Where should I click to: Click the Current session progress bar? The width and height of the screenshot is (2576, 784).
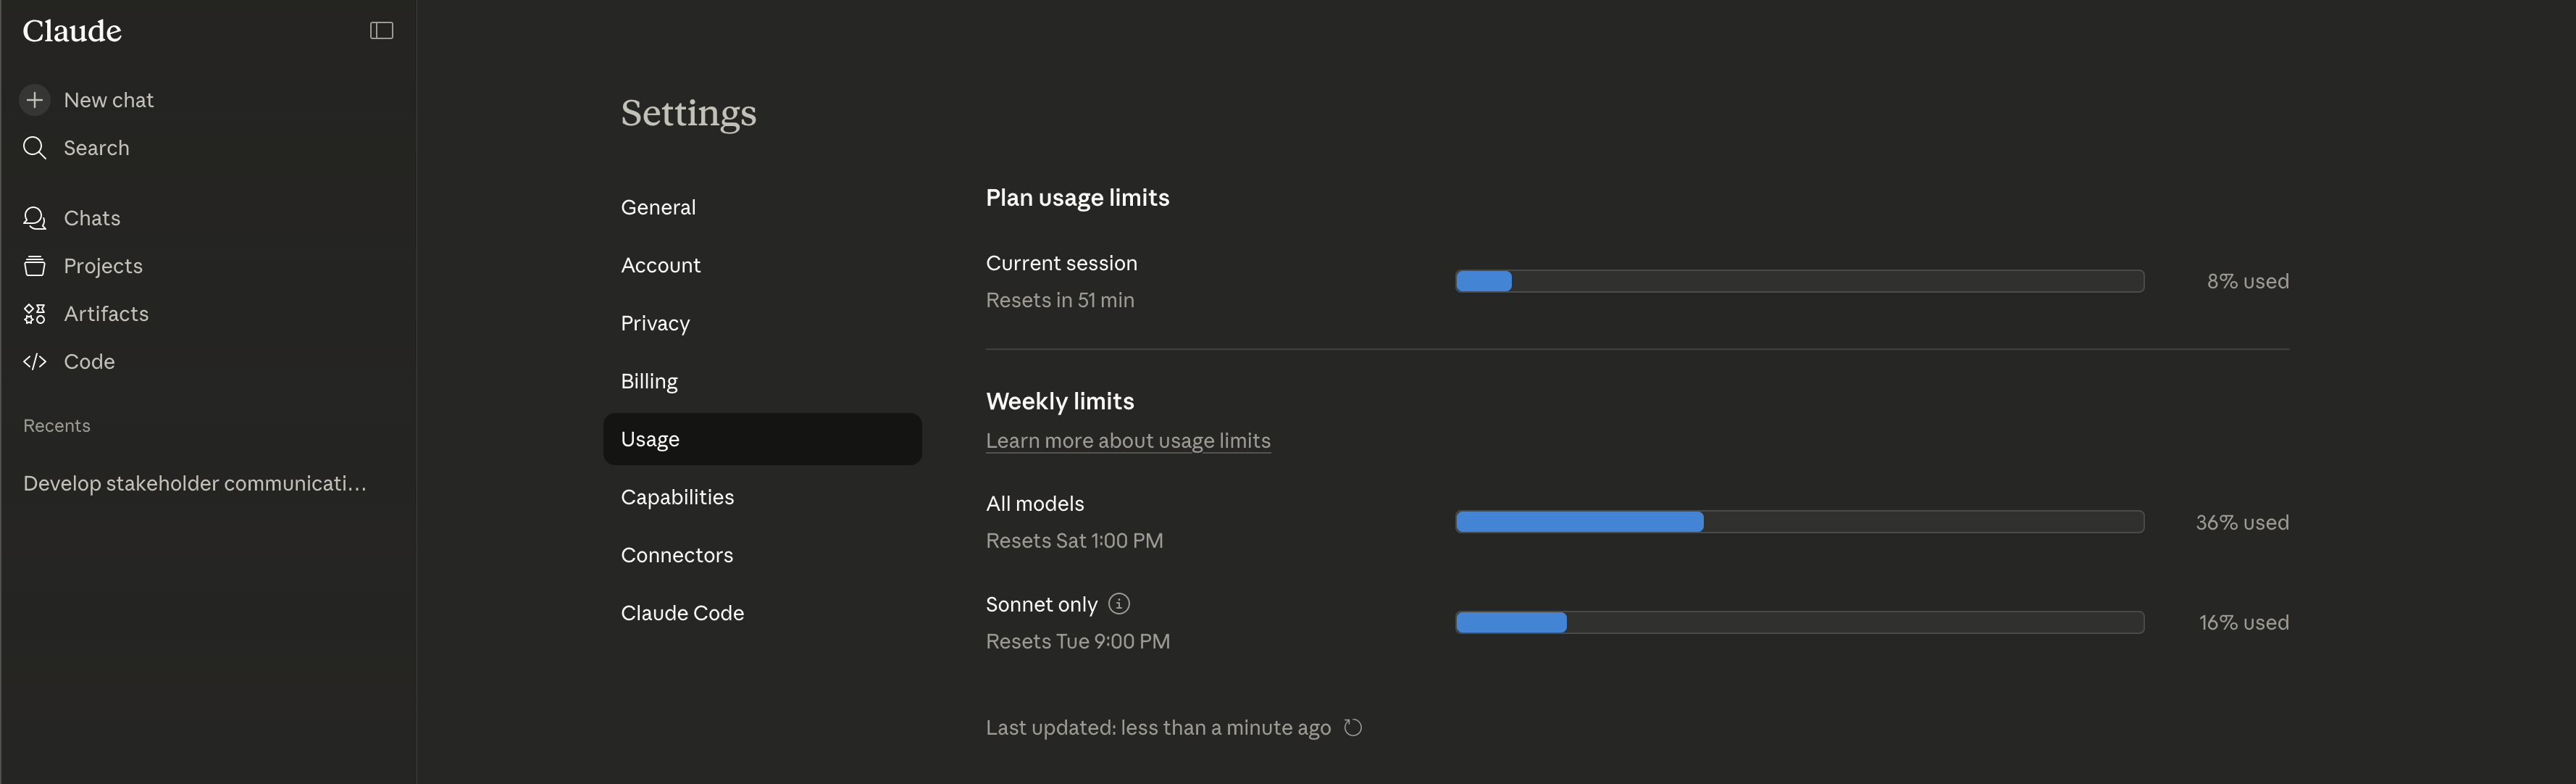[x=1800, y=281]
